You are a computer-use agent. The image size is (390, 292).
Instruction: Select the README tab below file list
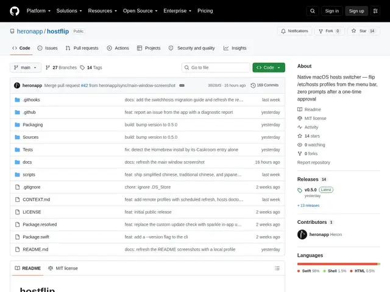coord(27,268)
